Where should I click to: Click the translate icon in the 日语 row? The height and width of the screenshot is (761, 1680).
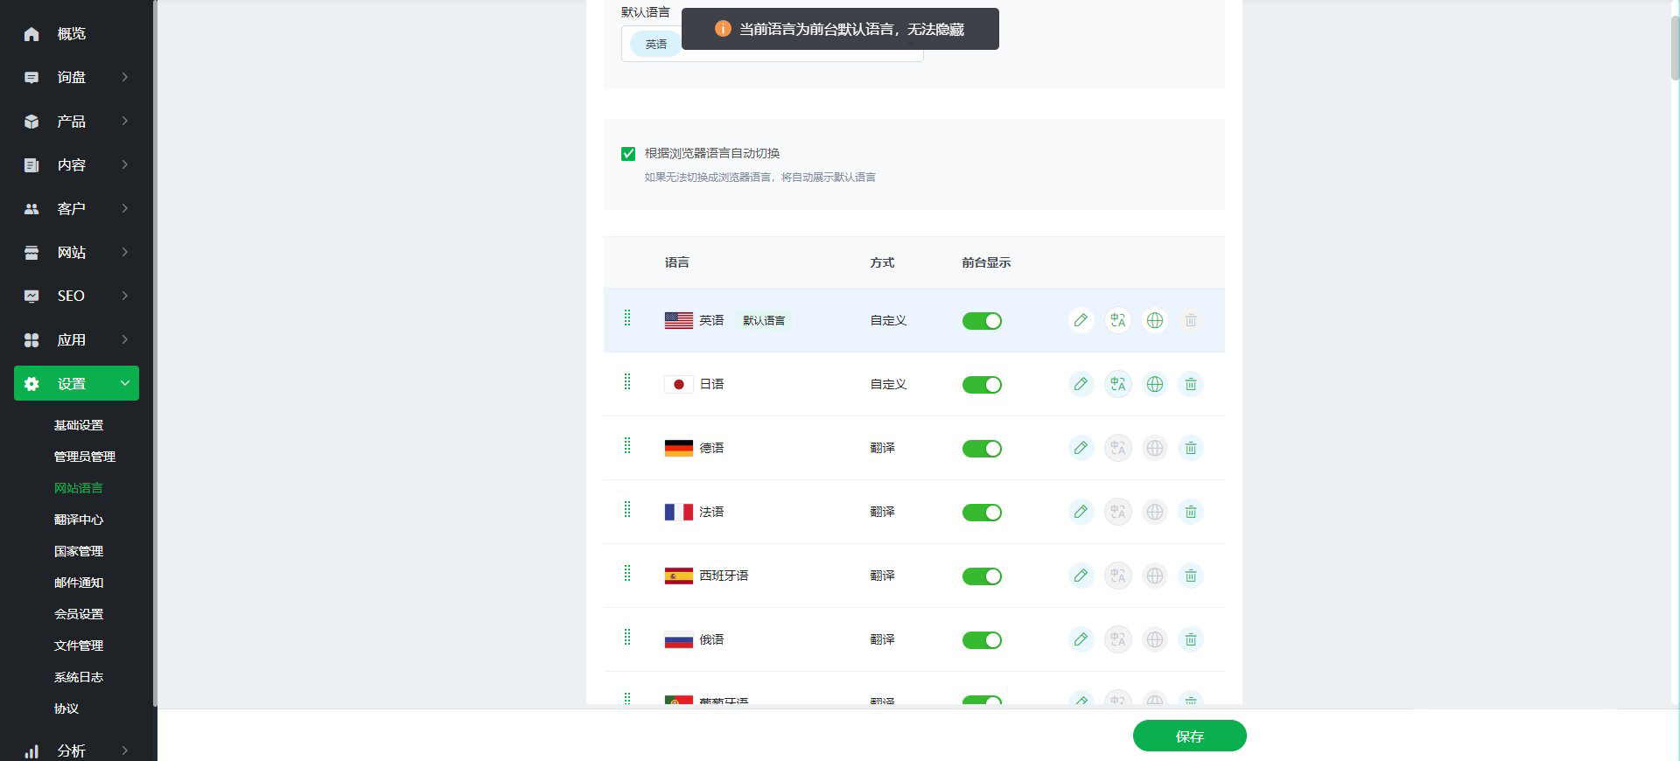click(1117, 384)
